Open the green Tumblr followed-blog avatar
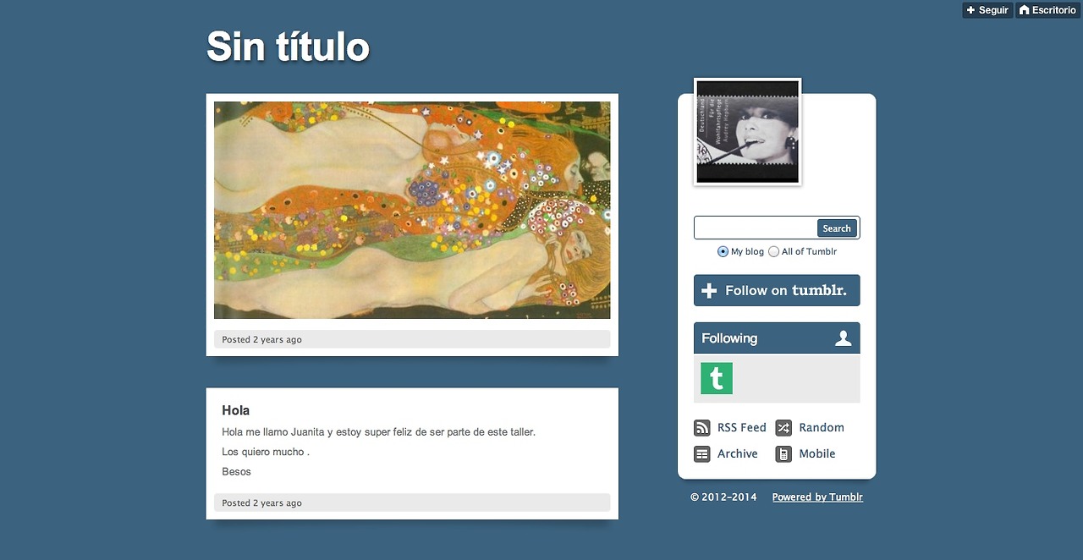The image size is (1083, 560). pyautogui.click(x=716, y=378)
